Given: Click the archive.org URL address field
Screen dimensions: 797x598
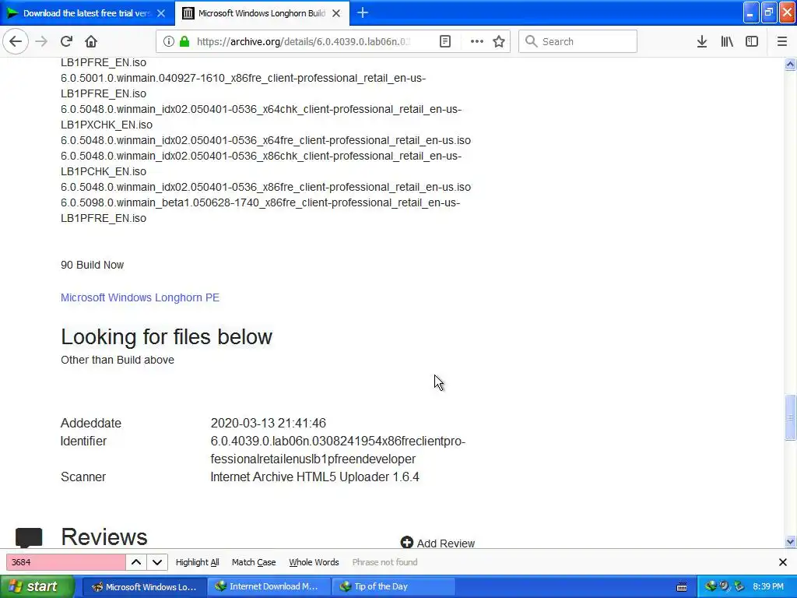Looking at the screenshot, I should coord(304,41).
